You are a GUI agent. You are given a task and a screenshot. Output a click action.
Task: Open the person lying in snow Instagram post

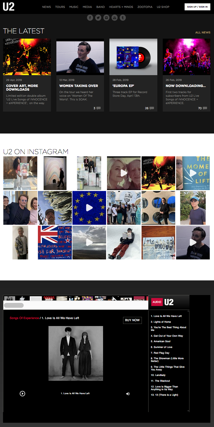point(124,242)
